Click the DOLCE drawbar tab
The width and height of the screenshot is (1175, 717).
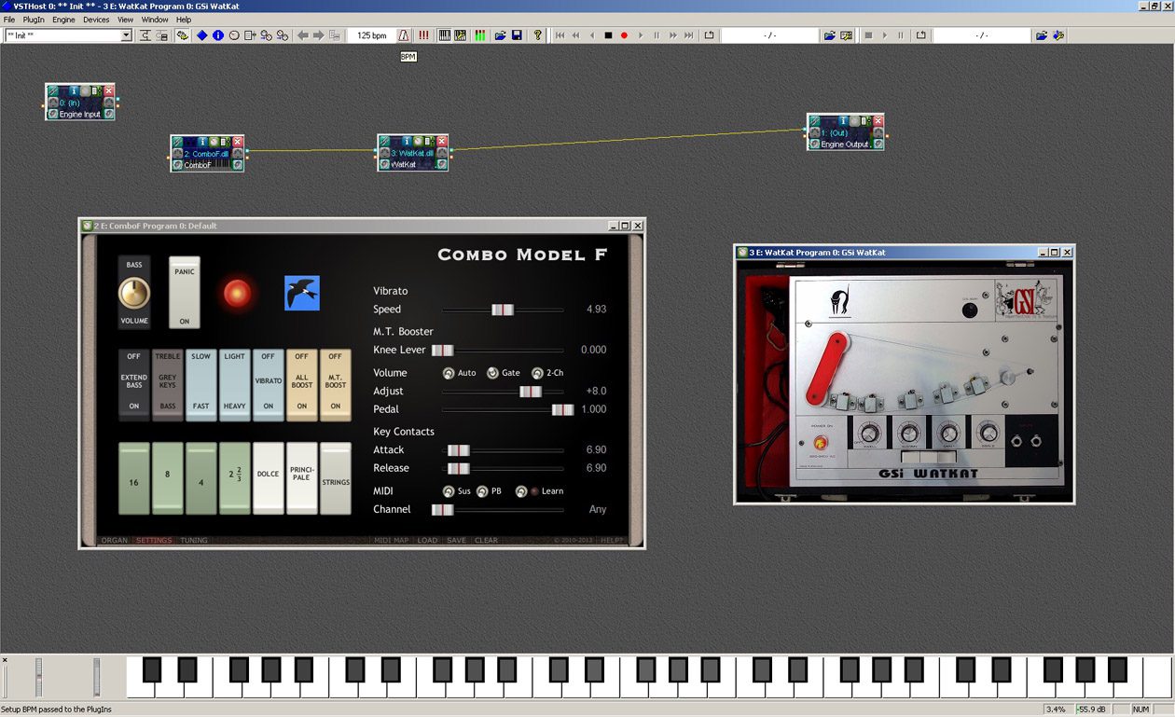coord(269,478)
